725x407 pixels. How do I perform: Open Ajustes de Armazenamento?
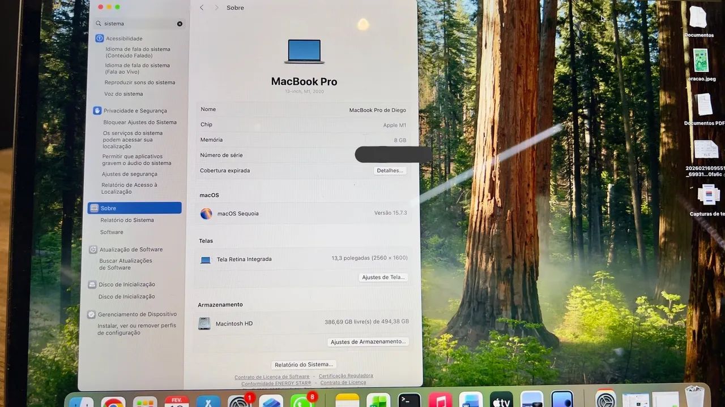coord(368,341)
